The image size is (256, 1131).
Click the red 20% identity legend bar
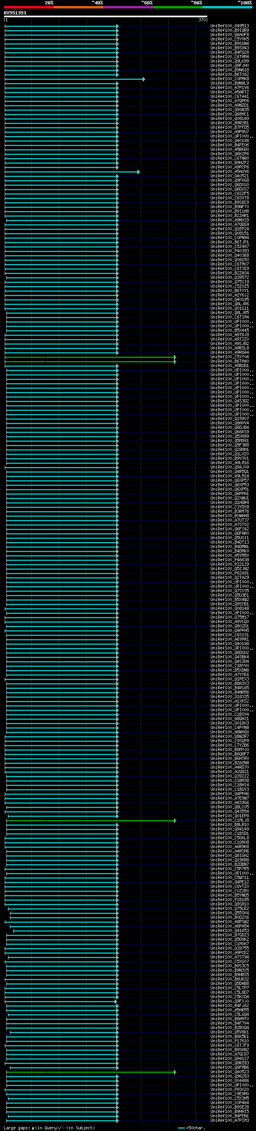(28, 7)
